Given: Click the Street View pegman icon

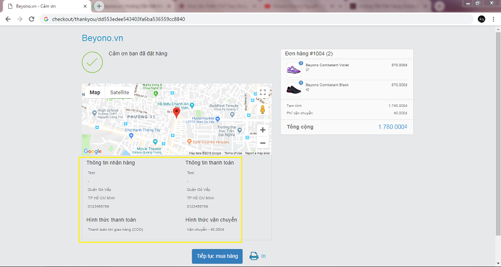Looking at the screenshot, I should [x=262, y=109].
